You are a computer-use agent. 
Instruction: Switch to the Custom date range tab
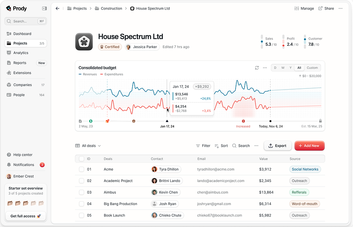point(312,68)
